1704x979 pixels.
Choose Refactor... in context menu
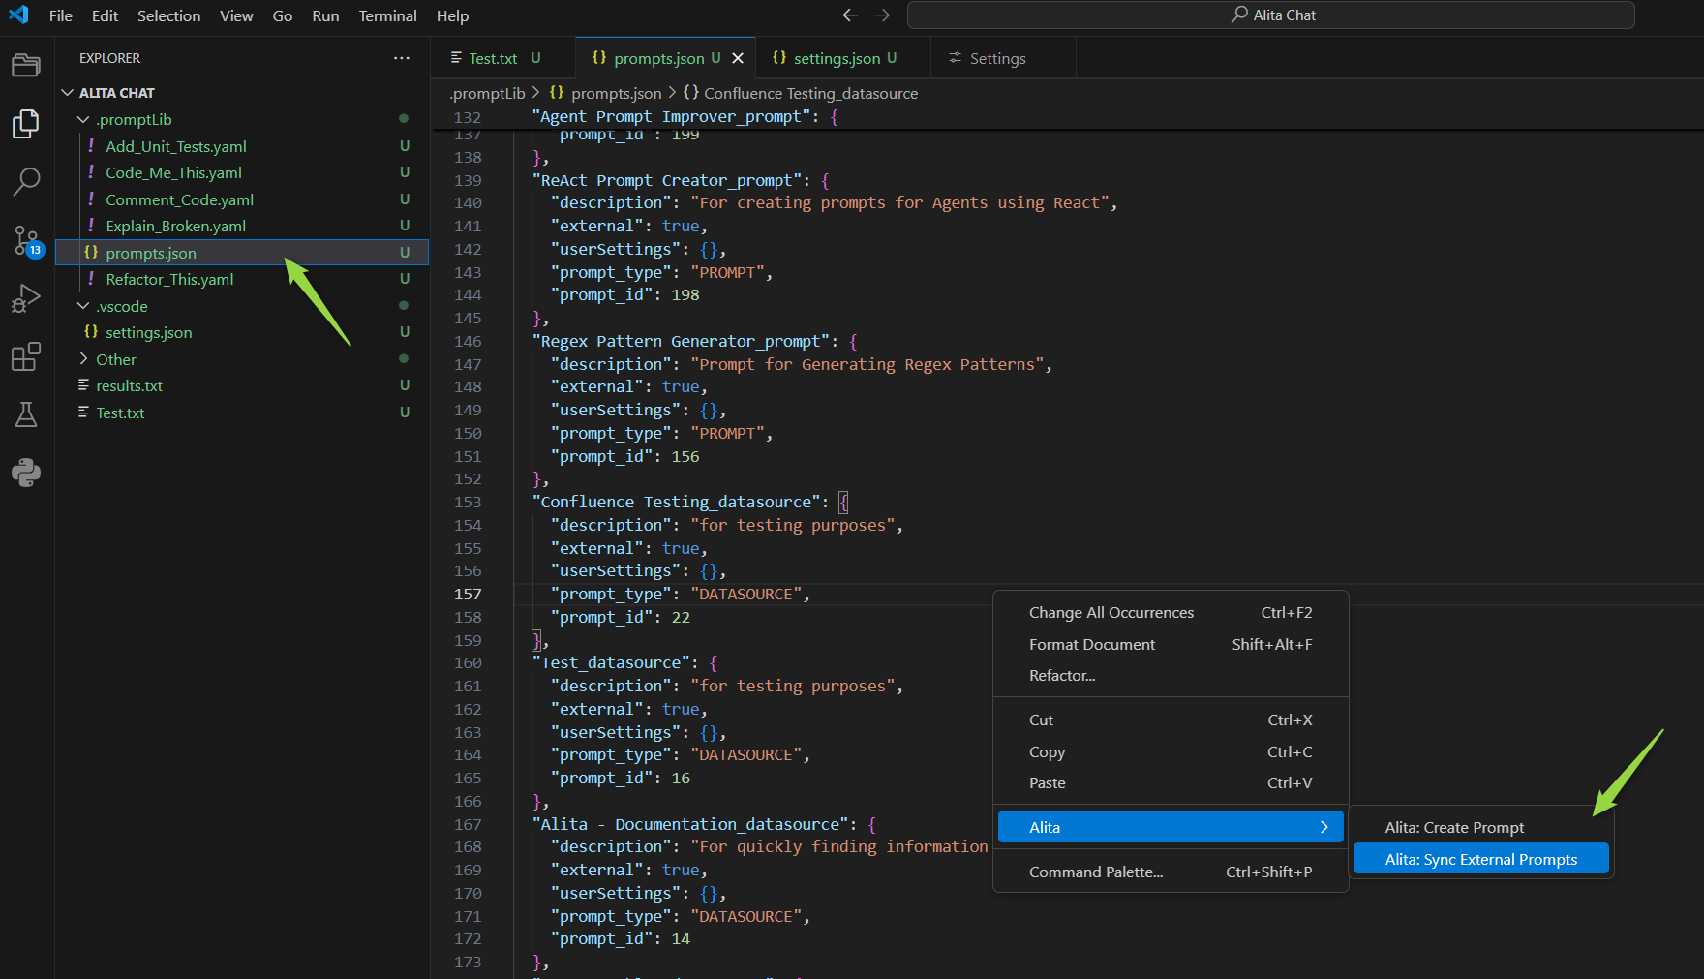point(1171,676)
